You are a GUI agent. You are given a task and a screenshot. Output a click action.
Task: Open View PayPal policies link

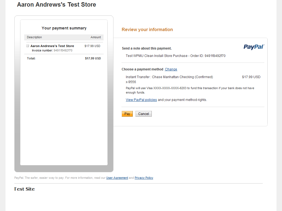tap(141, 100)
